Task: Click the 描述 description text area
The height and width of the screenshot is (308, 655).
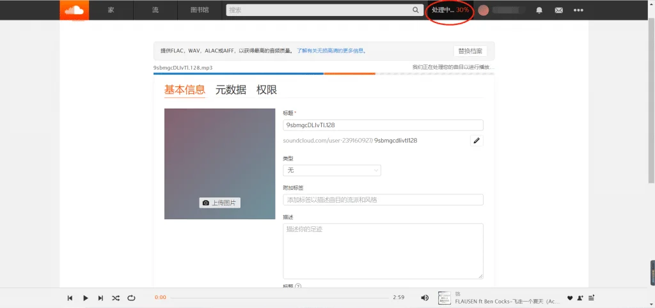Action: pyautogui.click(x=383, y=251)
